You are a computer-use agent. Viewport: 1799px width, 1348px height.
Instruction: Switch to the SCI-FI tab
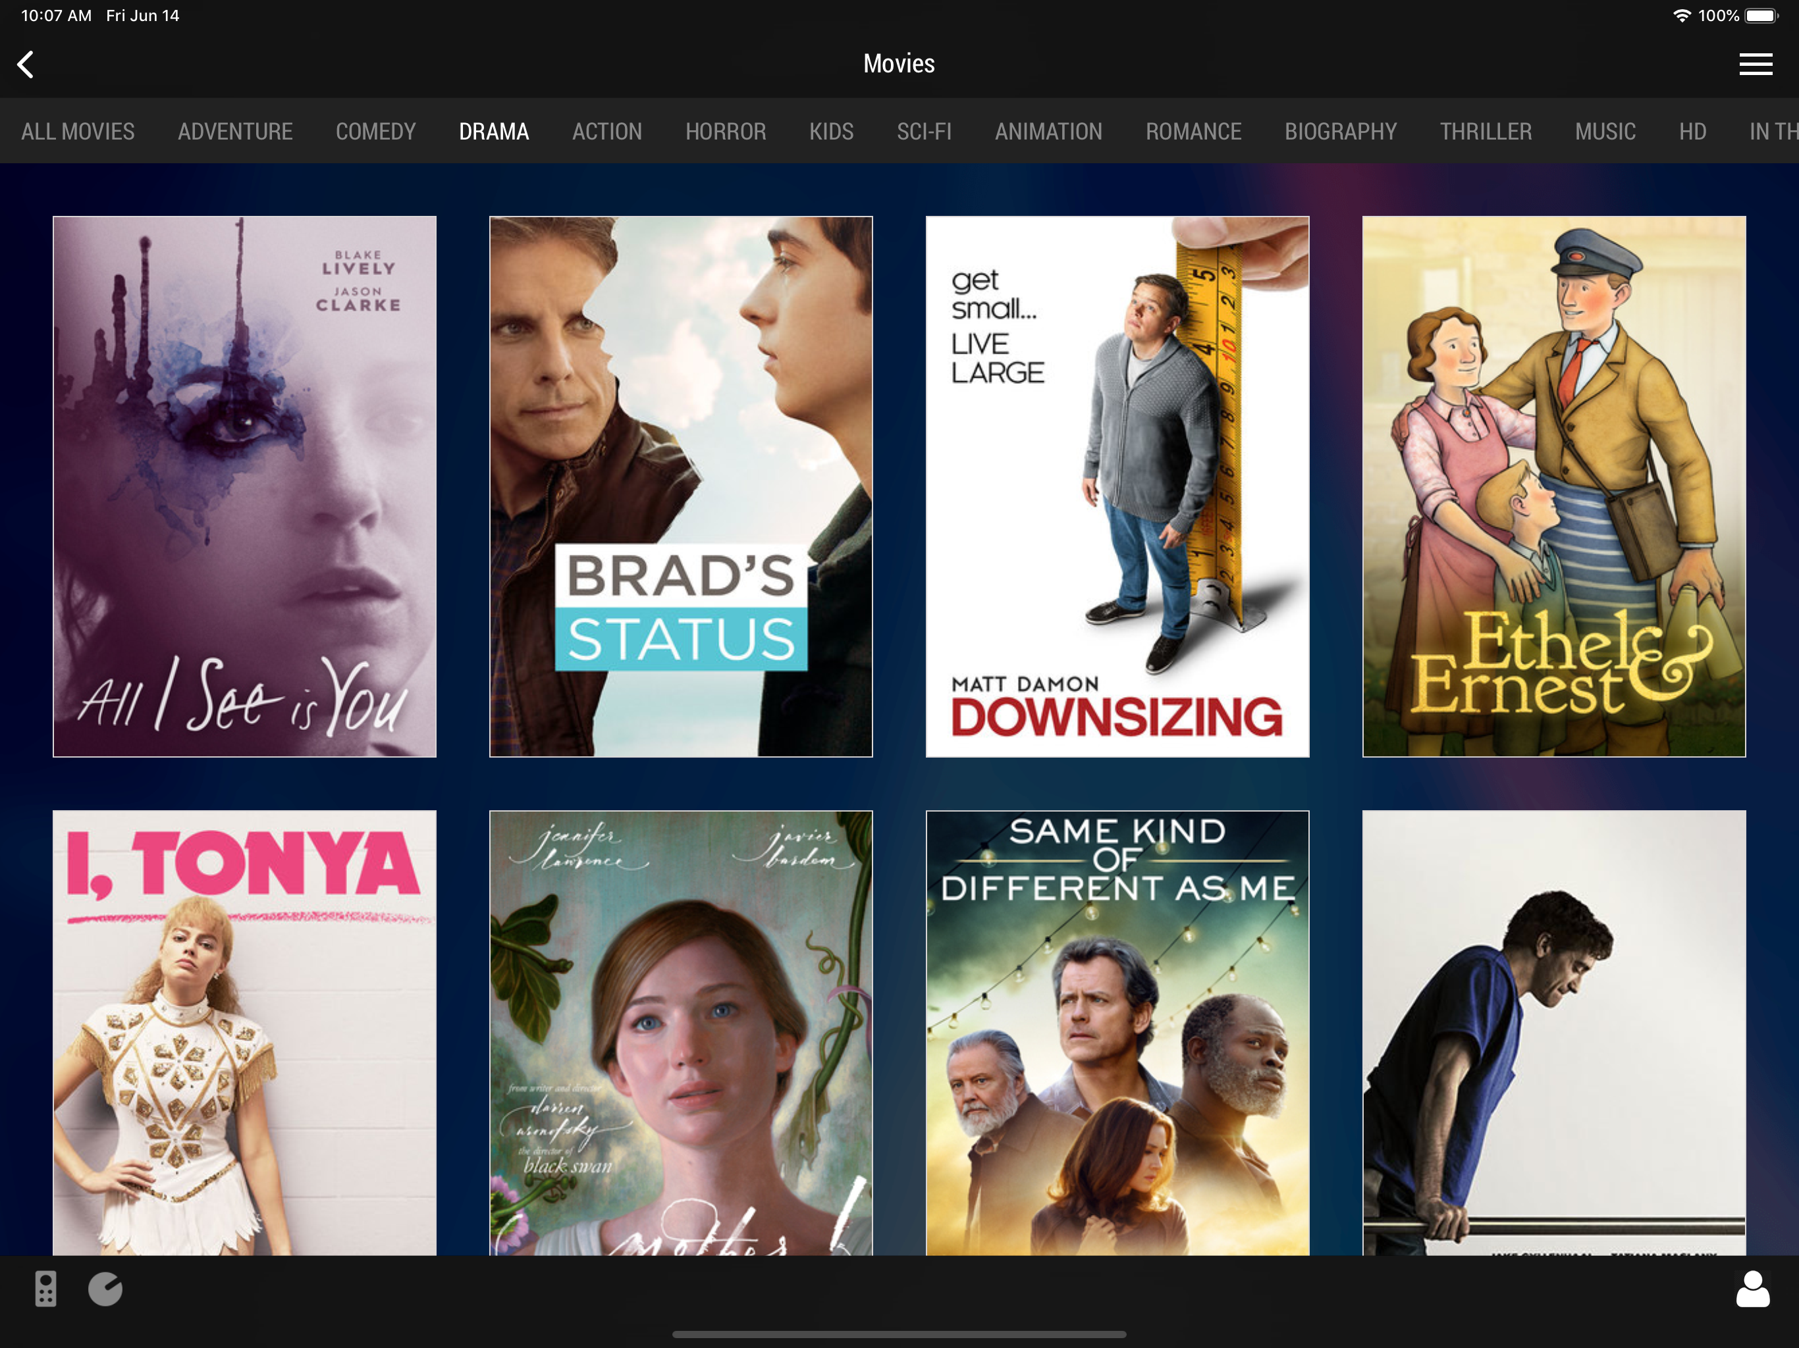coord(924,132)
